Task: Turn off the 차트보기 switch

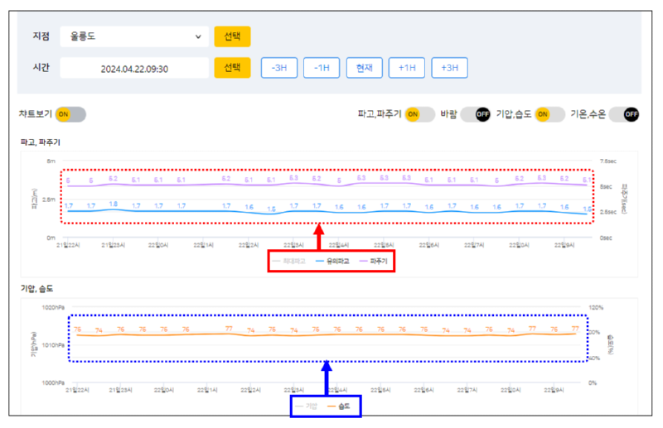Action: pyautogui.click(x=70, y=114)
